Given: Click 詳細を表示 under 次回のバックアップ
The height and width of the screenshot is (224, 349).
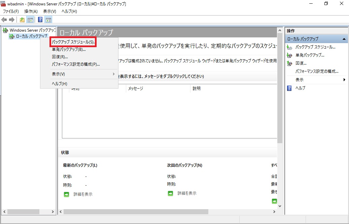Looking at the screenshot, I should pyautogui.click(x=187, y=193).
